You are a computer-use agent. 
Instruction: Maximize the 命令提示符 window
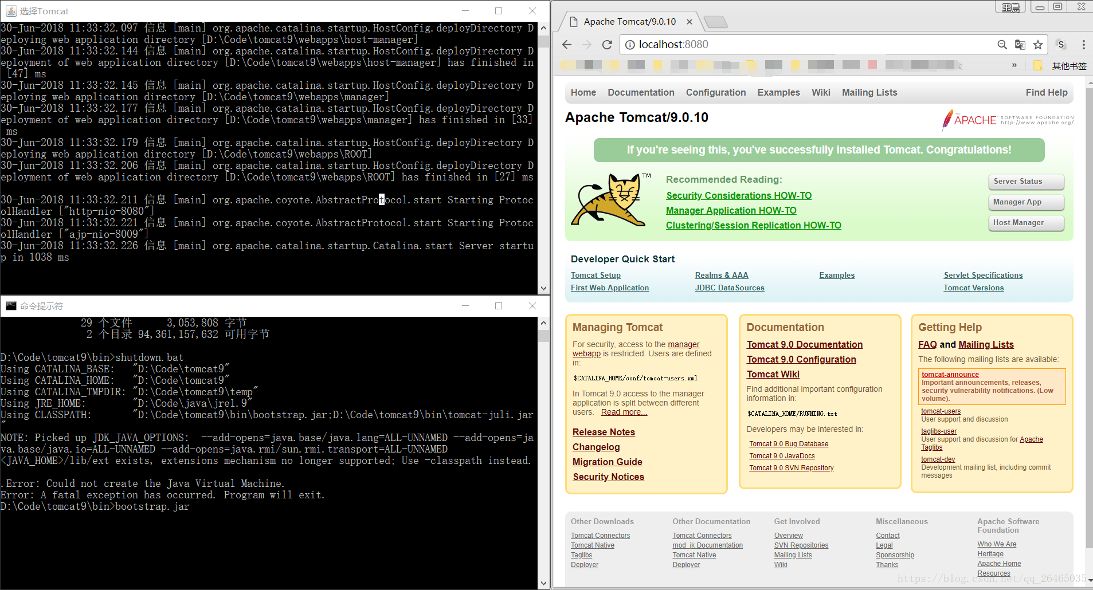point(499,306)
